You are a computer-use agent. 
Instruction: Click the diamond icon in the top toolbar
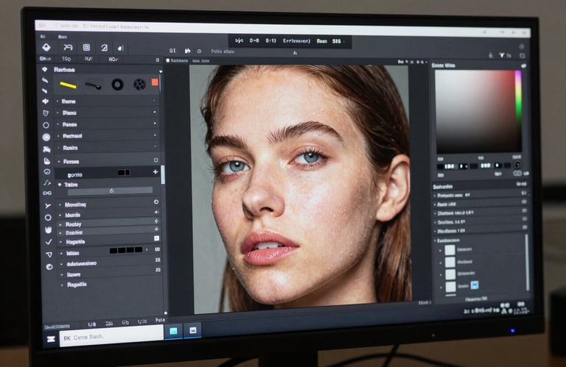46,47
